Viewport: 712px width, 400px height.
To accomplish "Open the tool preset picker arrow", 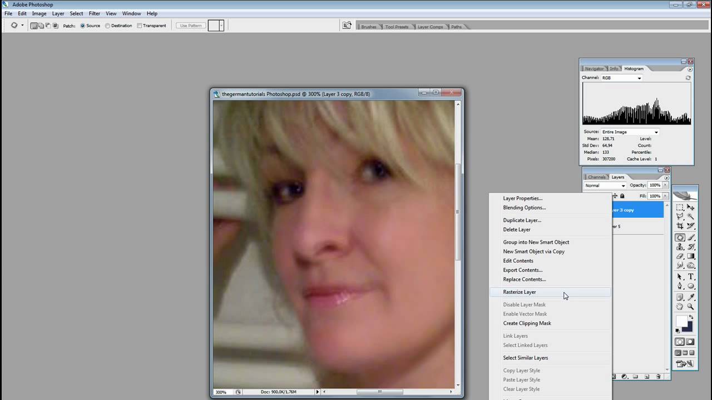I will click(22, 26).
